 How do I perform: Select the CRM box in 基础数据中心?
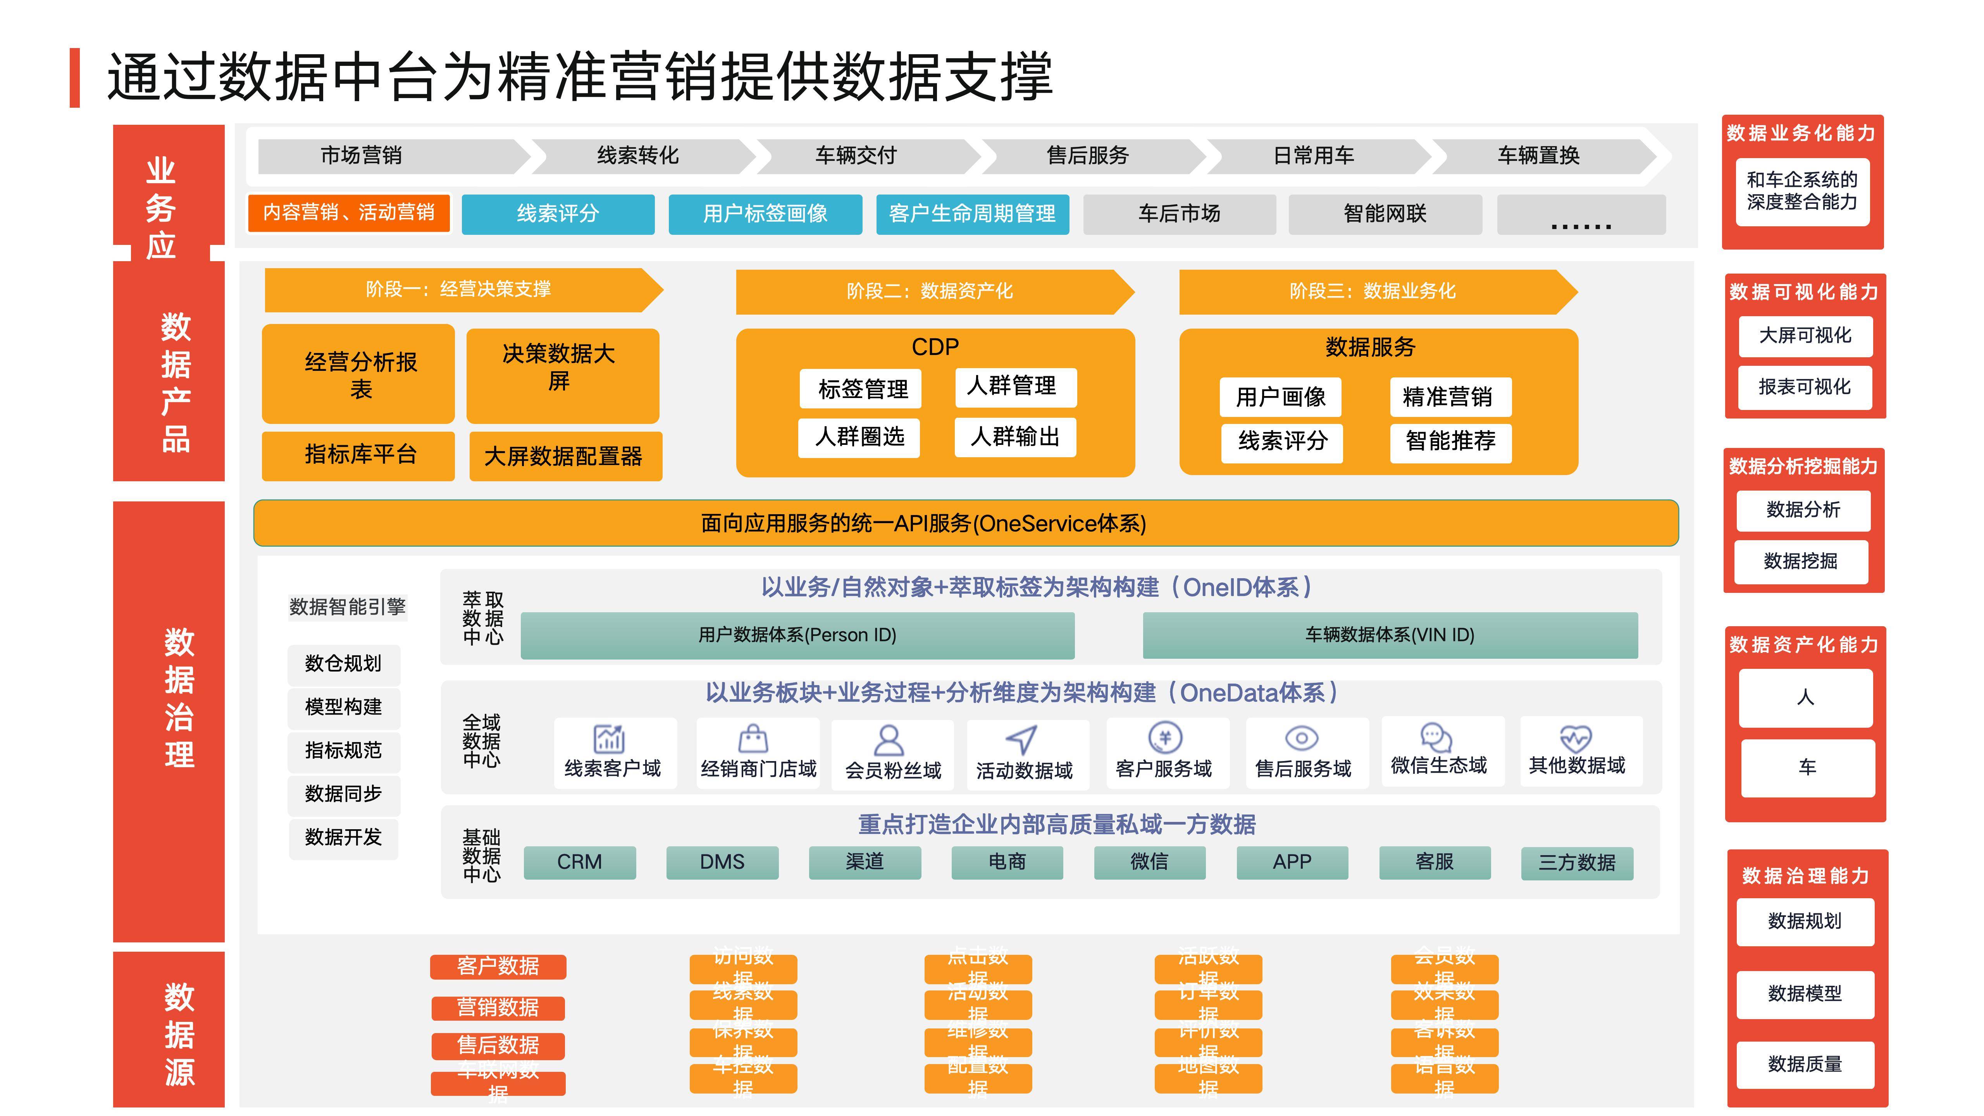tap(579, 863)
